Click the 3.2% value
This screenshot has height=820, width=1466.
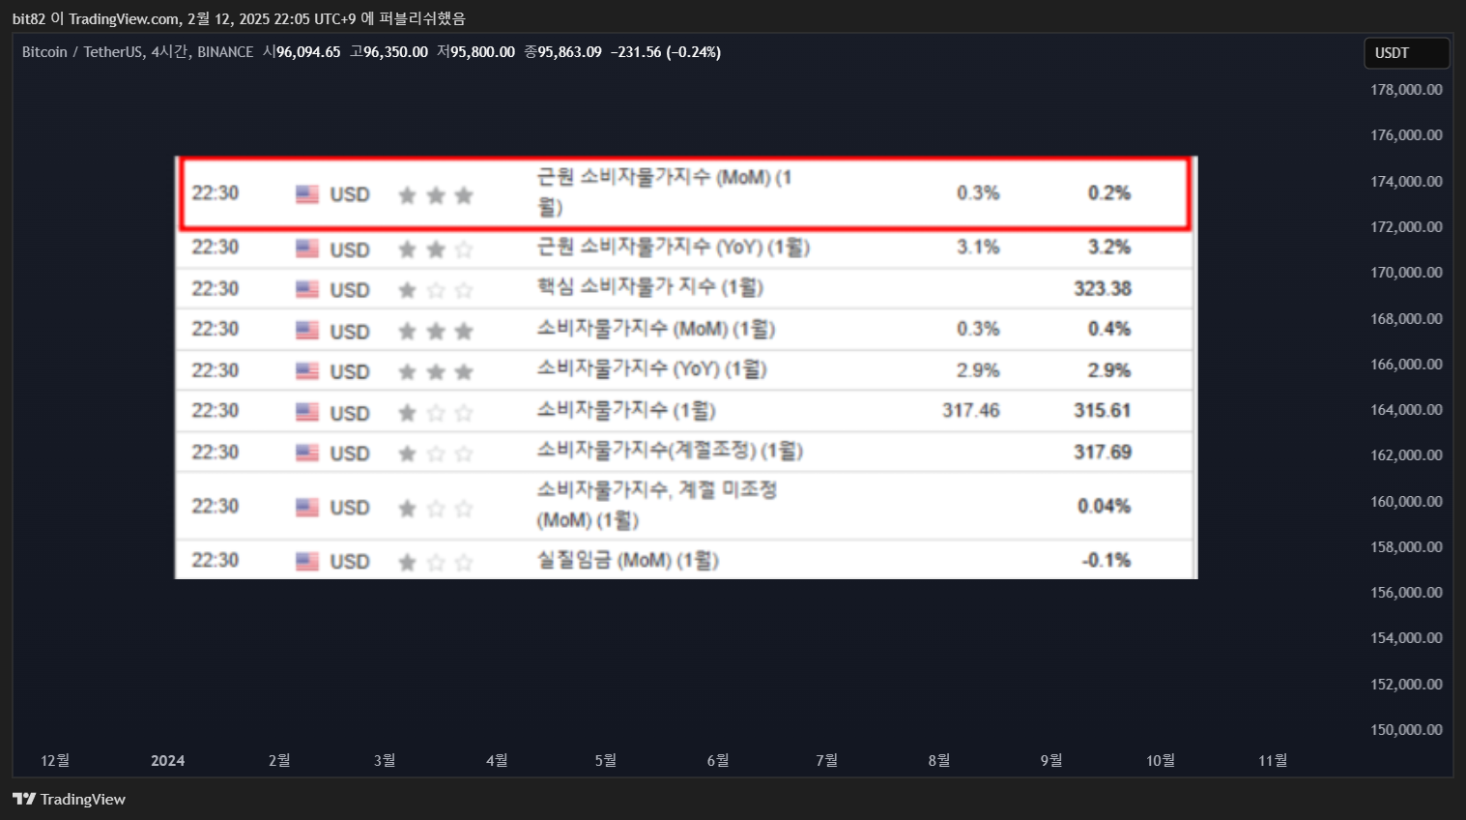1109,248
